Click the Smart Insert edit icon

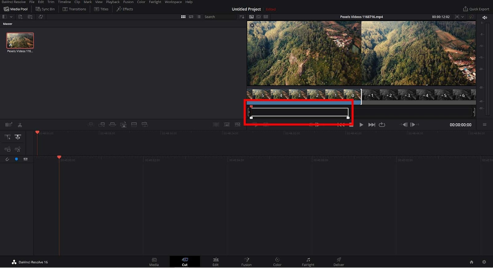[x=91, y=124]
